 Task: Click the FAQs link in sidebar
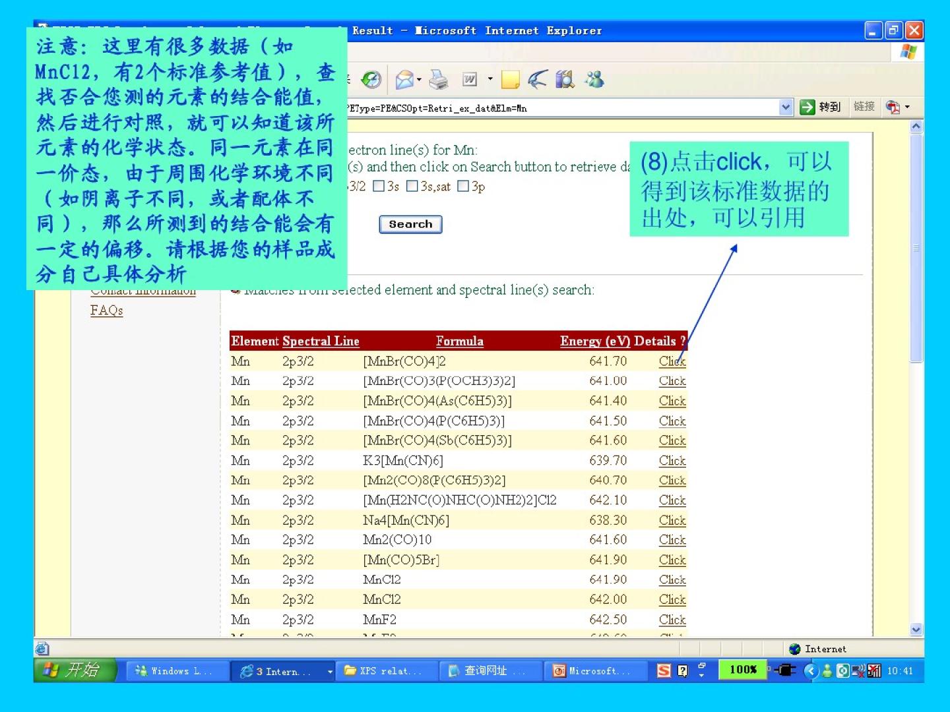pyautogui.click(x=107, y=311)
